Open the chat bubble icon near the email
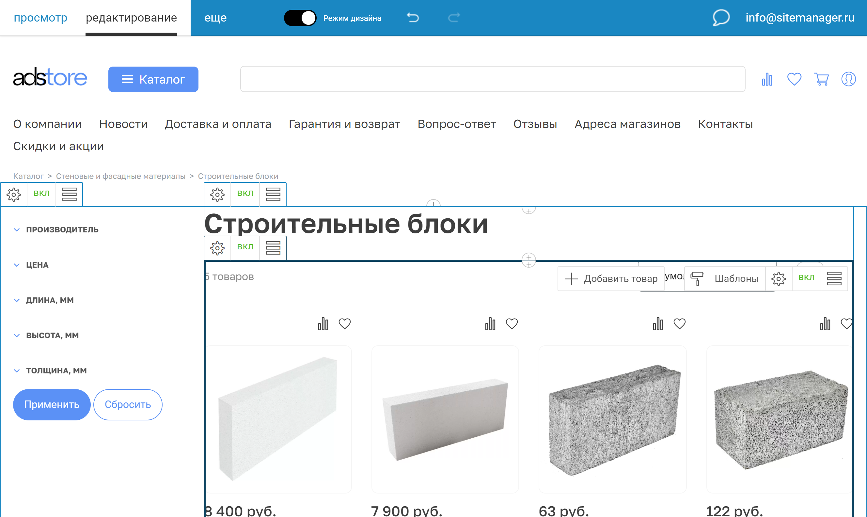The width and height of the screenshot is (867, 517). [721, 17]
